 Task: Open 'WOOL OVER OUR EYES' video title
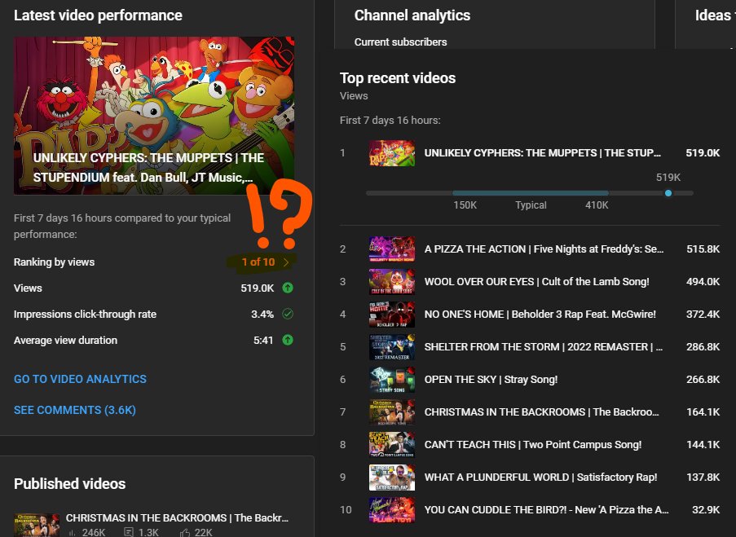click(537, 282)
